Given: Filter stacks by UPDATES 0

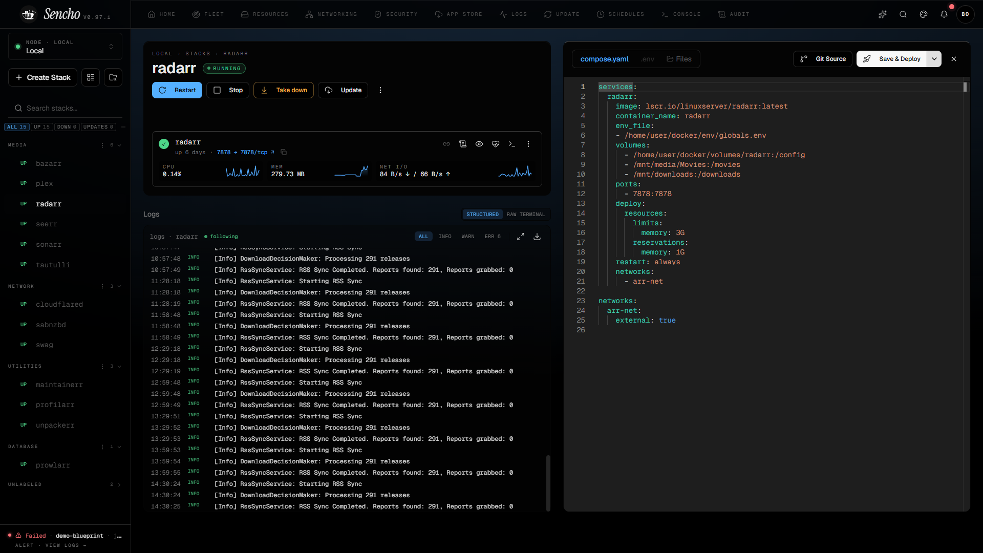Looking at the screenshot, I should pyautogui.click(x=98, y=127).
